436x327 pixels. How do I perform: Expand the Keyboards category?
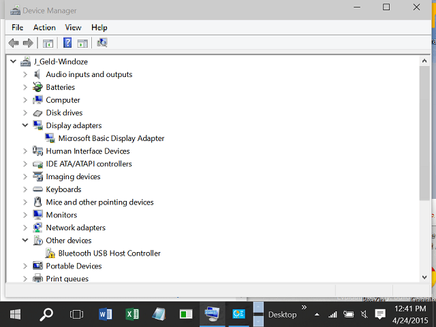point(25,189)
